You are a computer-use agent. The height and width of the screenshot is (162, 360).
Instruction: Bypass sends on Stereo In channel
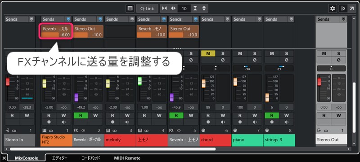pos(31,19)
